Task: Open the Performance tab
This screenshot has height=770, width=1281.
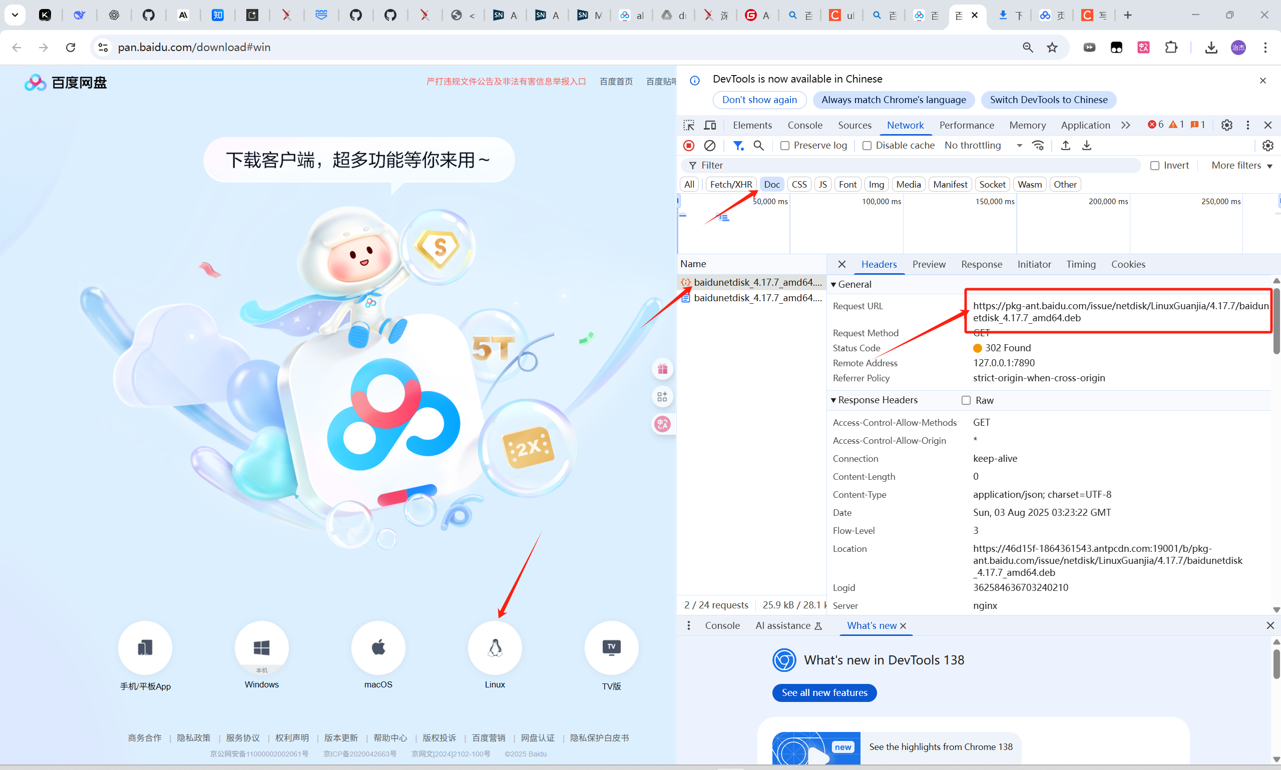Action: tap(967, 125)
